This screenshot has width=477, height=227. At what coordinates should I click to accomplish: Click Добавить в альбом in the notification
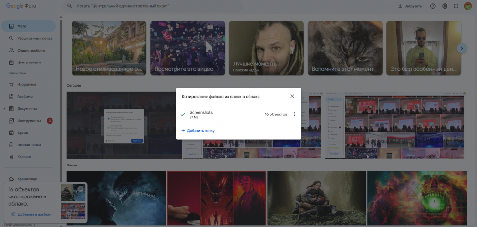31,214
